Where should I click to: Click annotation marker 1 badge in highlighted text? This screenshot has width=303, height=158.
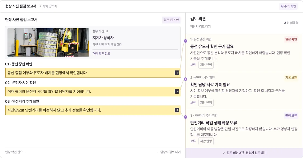point(177,73)
